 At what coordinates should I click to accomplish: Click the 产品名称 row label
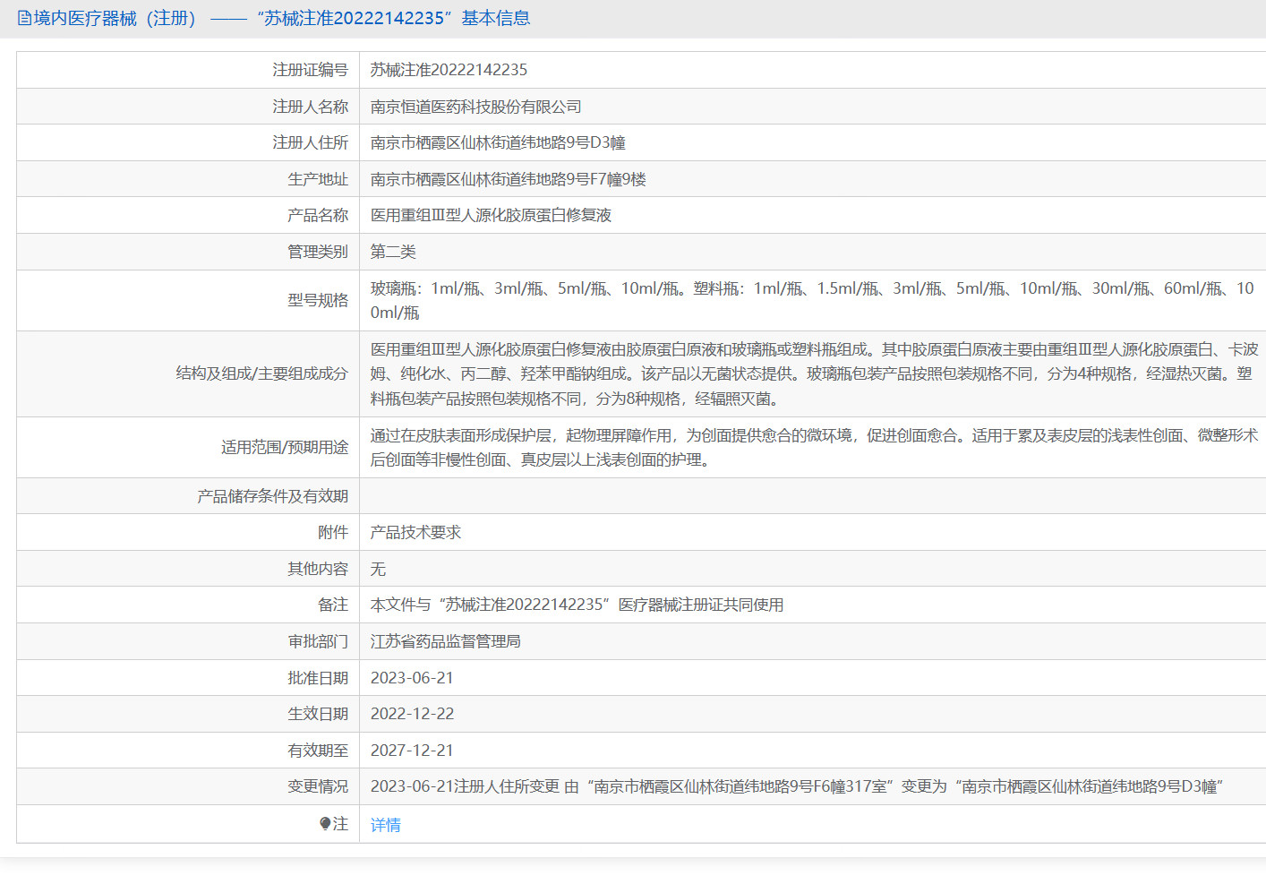pos(318,215)
